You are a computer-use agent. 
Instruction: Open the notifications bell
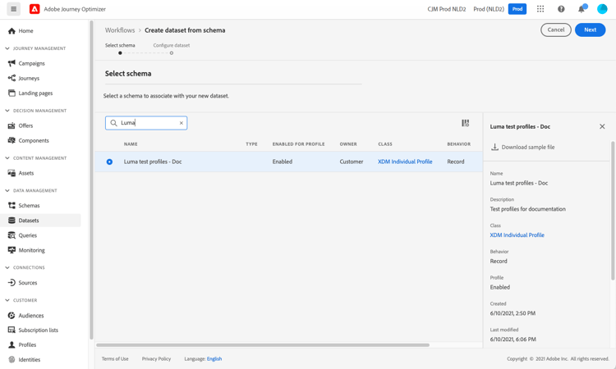coord(582,9)
